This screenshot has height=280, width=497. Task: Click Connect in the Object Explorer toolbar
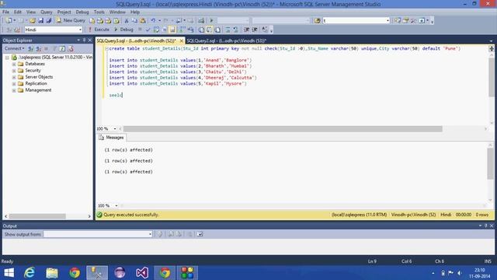(x=14, y=48)
